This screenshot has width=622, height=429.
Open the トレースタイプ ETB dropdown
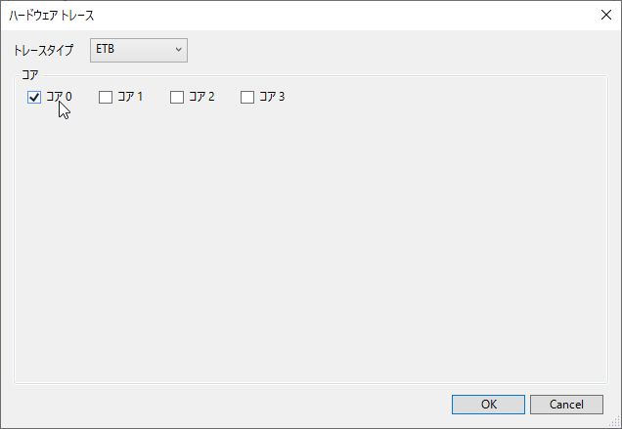(x=138, y=49)
